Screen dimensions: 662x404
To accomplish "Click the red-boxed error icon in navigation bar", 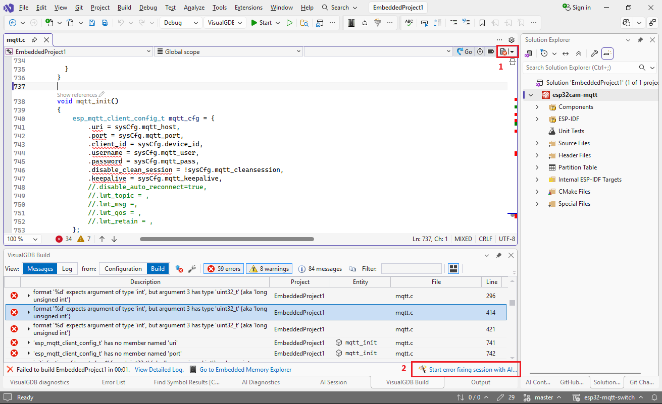I will 503,51.
